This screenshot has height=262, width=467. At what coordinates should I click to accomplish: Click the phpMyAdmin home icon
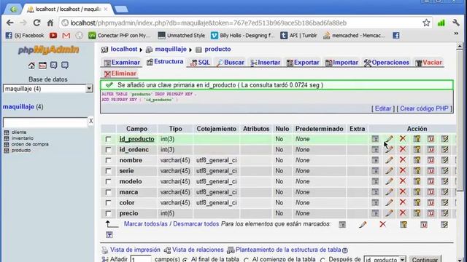(31, 65)
